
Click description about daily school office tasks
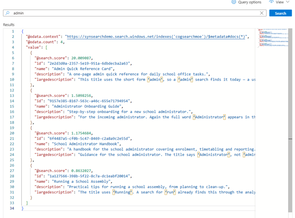137,74
